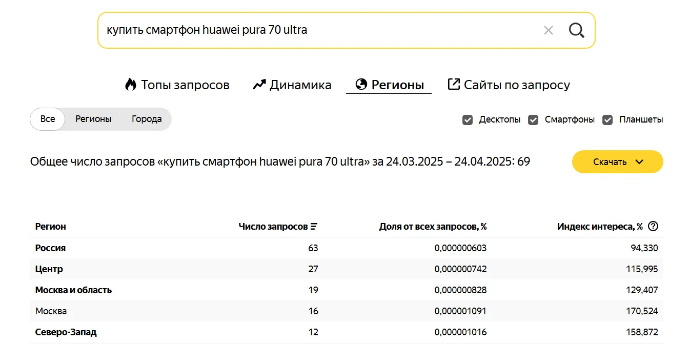Switch to the Динамика tab
Viewport: 689px width, 344px height.
pyautogui.click(x=292, y=85)
